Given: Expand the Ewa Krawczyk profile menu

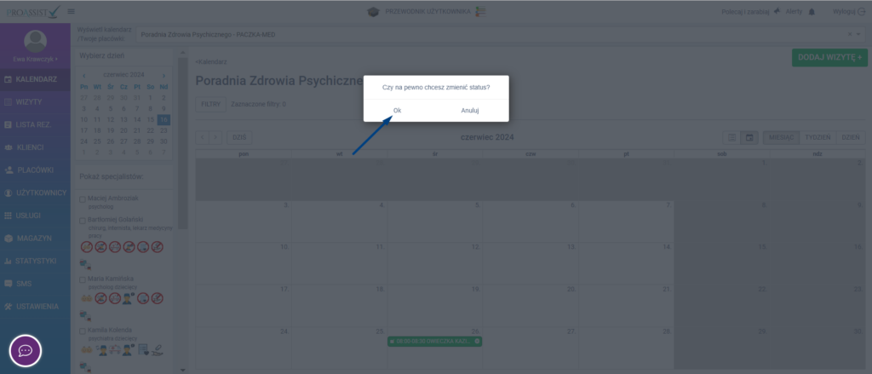Looking at the screenshot, I should (x=35, y=59).
